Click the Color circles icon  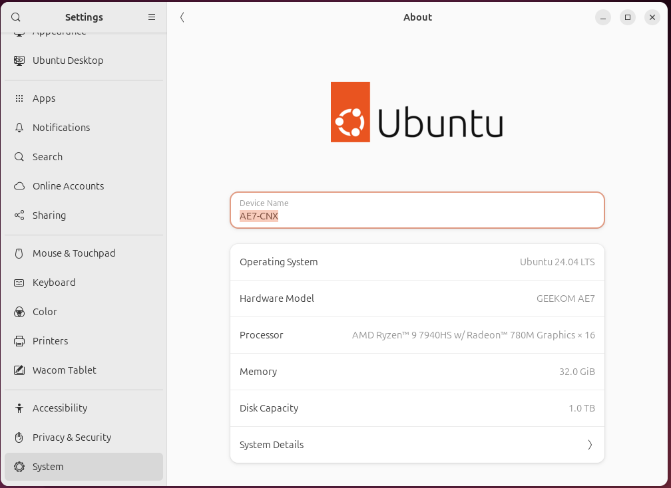pos(19,312)
